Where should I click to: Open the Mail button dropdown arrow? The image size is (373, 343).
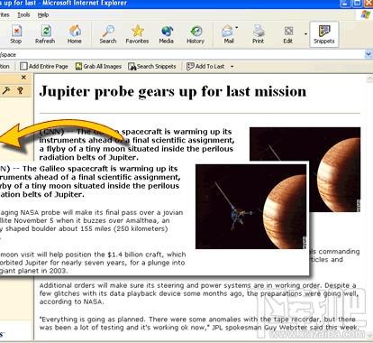point(237,28)
